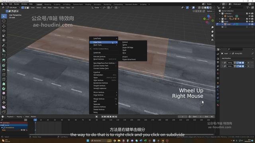Toggle first Array modifier render visibility
The width and height of the screenshot is (255, 143).
(x=243, y=63)
